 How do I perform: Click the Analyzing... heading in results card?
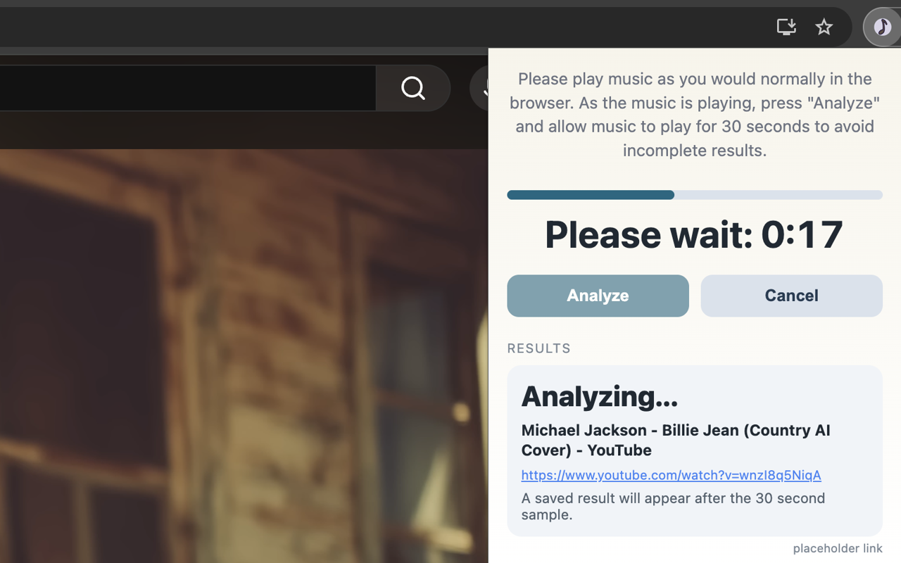599,396
